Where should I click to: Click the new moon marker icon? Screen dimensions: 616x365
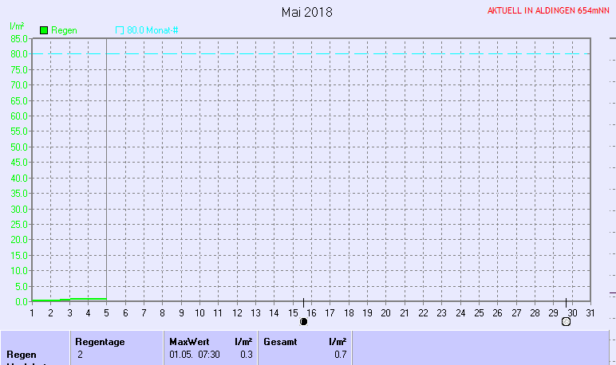[x=303, y=322]
